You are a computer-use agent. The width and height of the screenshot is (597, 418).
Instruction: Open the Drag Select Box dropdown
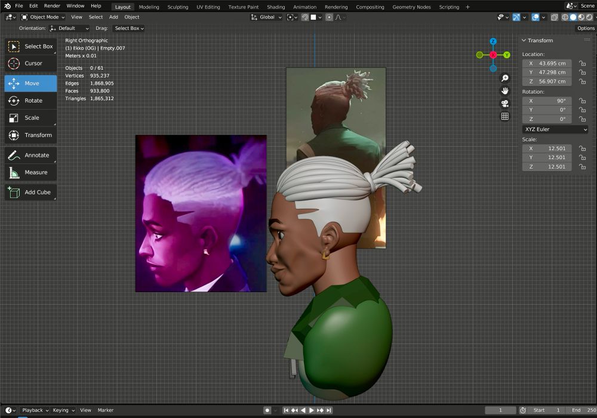click(x=129, y=28)
